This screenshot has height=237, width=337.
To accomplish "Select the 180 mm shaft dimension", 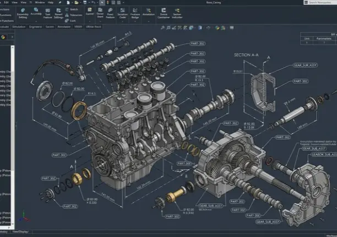I will [x=303, y=126].
